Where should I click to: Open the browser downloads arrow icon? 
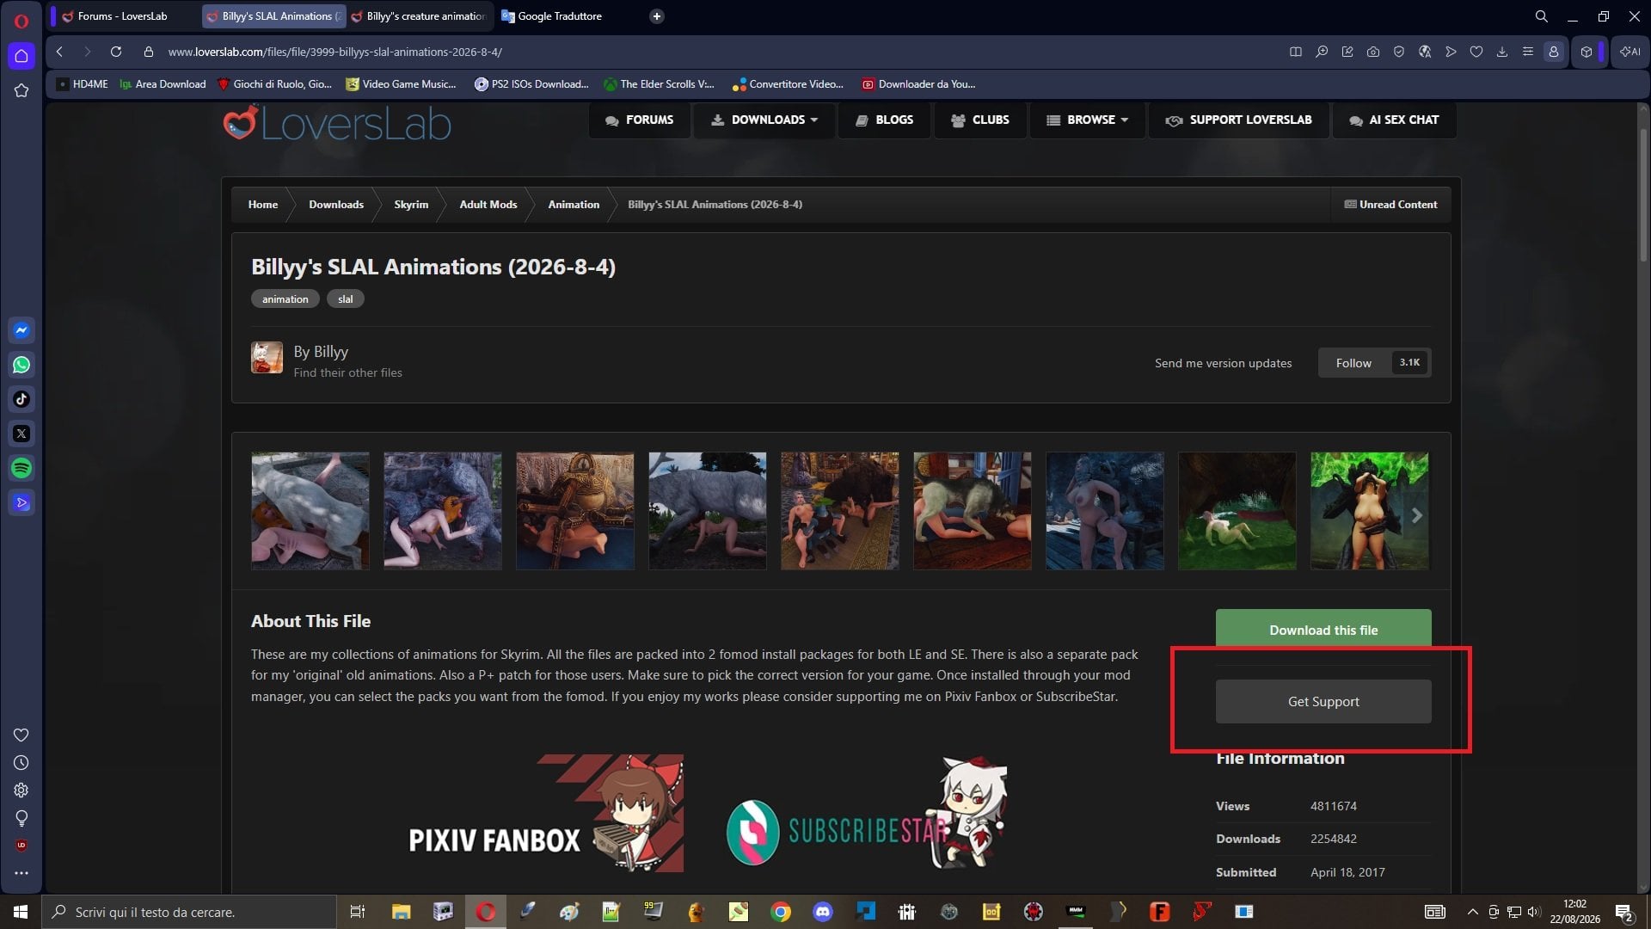(1502, 52)
